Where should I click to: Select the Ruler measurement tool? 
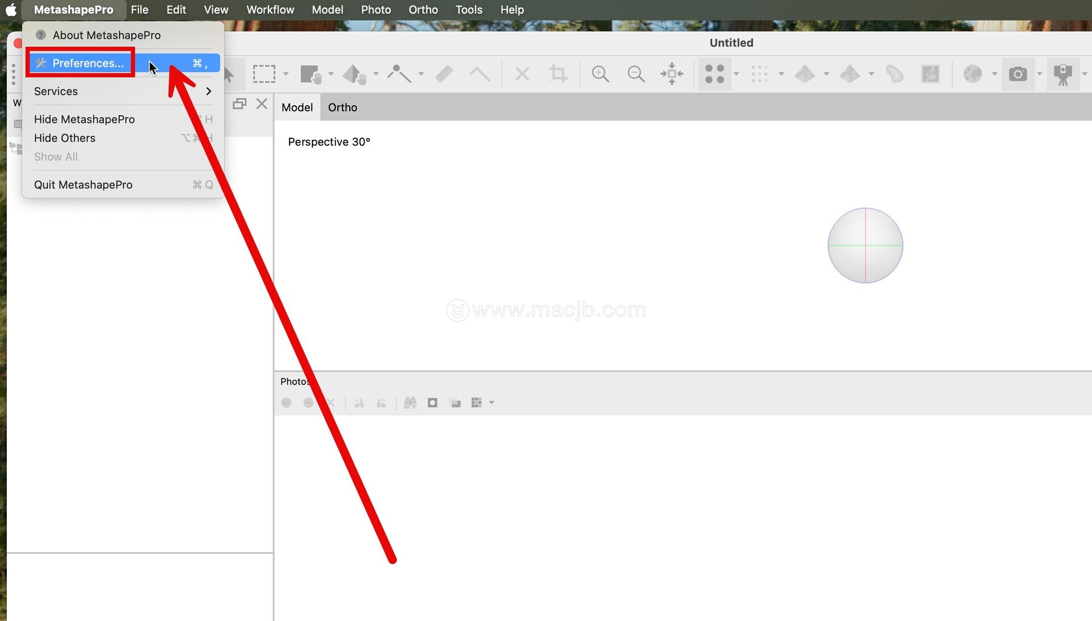tap(444, 74)
